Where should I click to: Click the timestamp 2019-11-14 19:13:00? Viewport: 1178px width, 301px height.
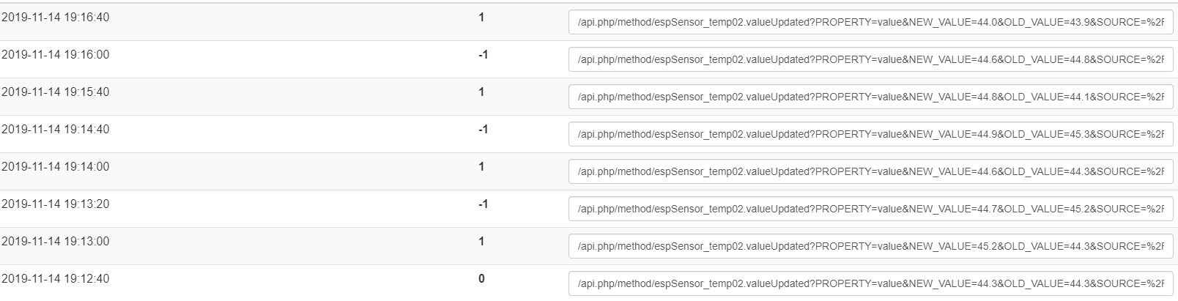56,241
